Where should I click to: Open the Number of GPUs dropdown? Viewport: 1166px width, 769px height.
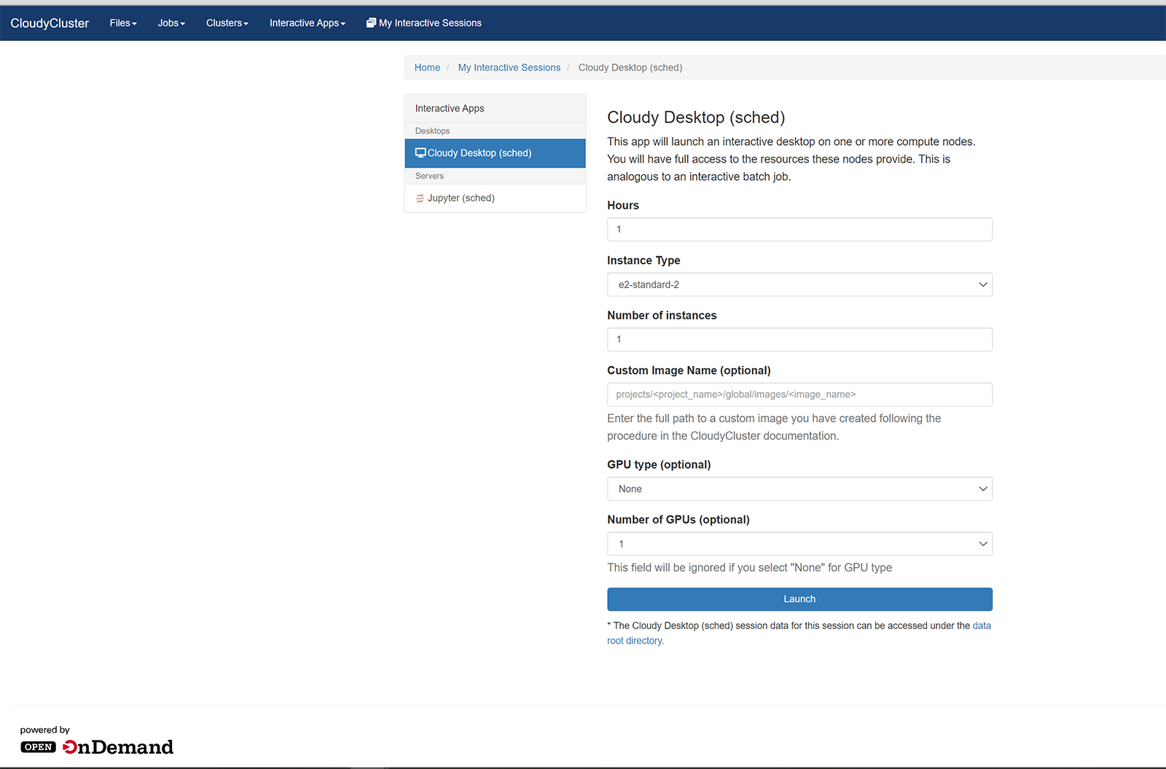[799, 544]
